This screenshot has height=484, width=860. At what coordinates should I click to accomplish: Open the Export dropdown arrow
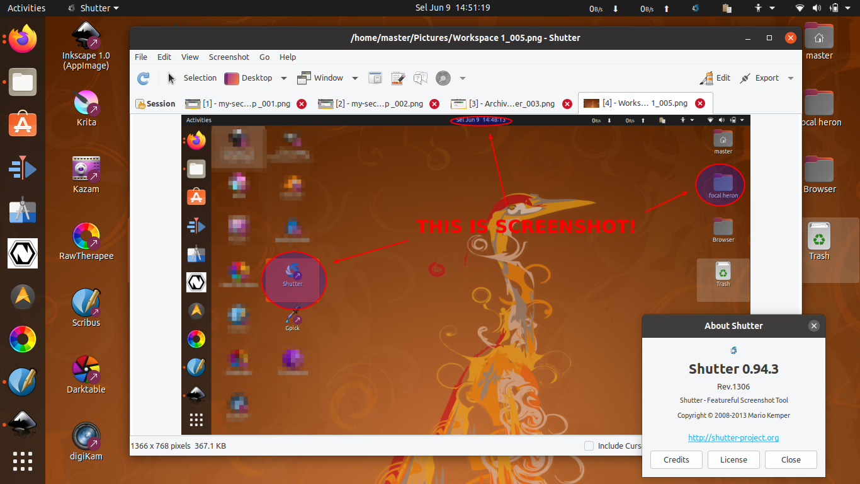(791, 78)
